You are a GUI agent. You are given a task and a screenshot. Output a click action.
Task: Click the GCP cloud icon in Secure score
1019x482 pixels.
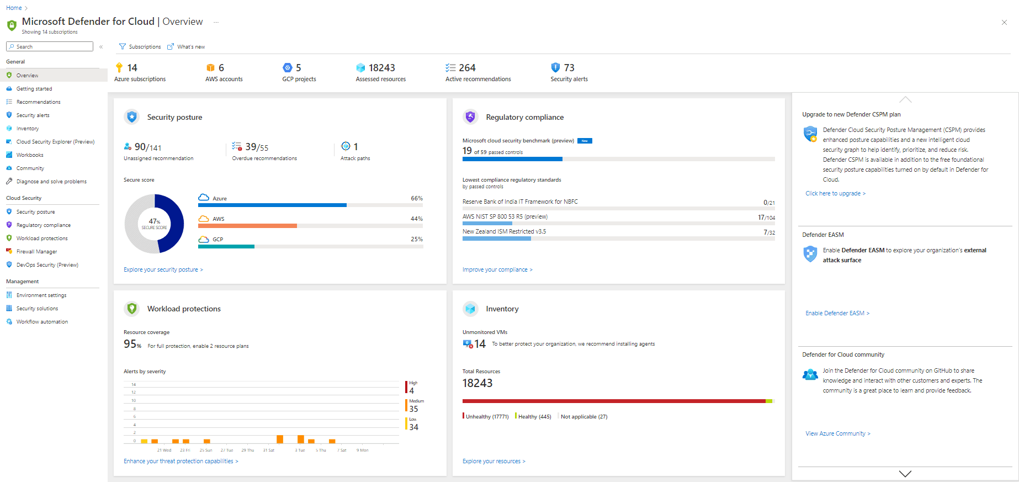204,239
